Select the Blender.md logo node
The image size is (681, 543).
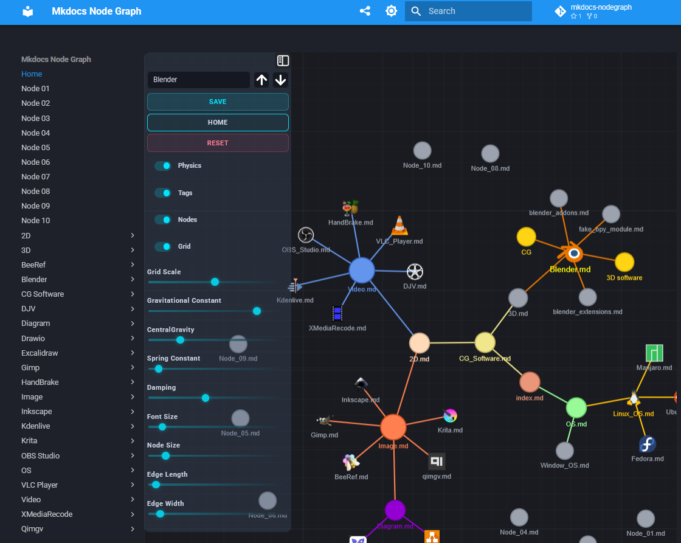572,253
